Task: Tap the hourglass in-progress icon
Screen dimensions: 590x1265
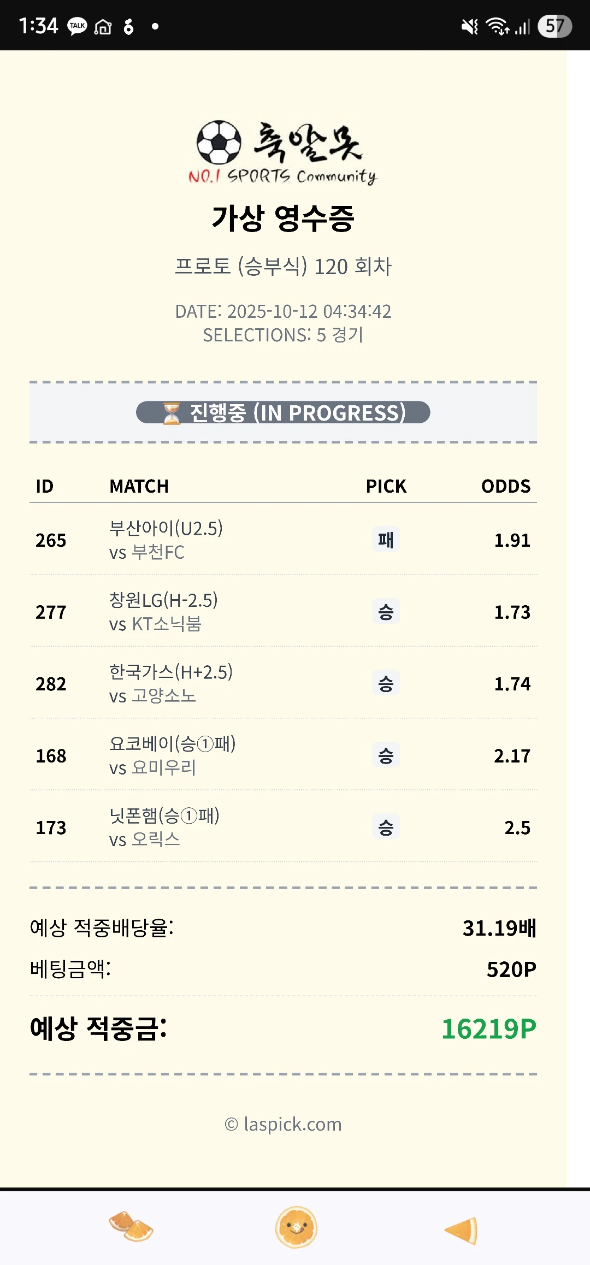Action: pos(172,413)
